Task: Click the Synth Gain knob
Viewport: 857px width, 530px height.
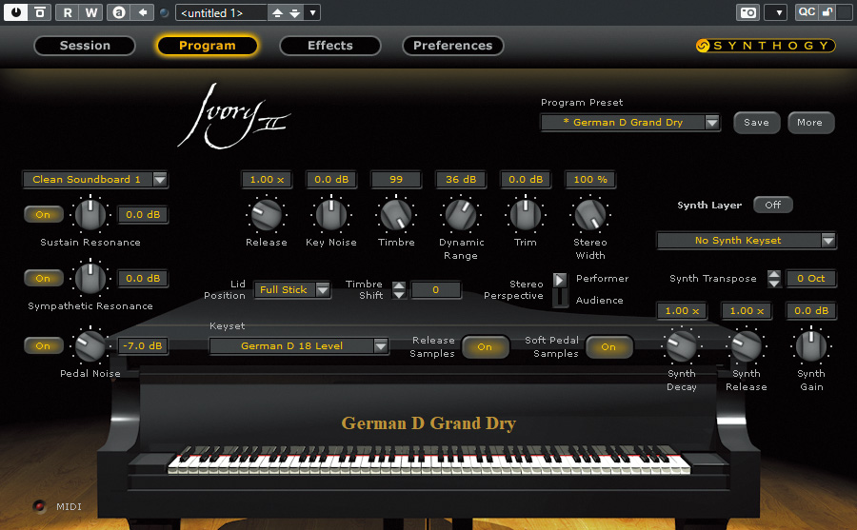Action: click(x=811, y=345)
